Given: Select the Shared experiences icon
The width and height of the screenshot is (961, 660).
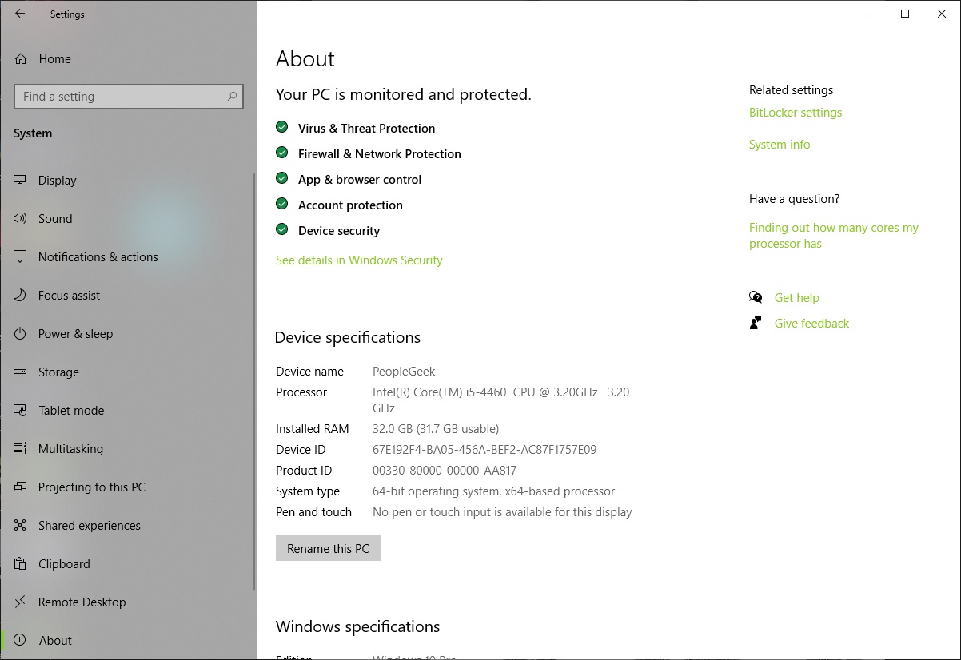Looking at the screenshot, I should click(21, 526).
